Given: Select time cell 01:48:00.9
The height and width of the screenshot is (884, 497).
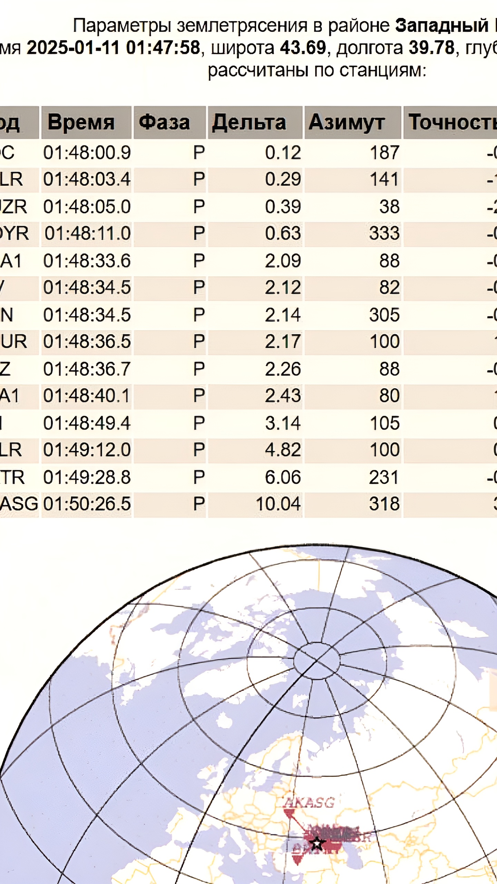Looking at the screenshot, I should pos(87,153).
